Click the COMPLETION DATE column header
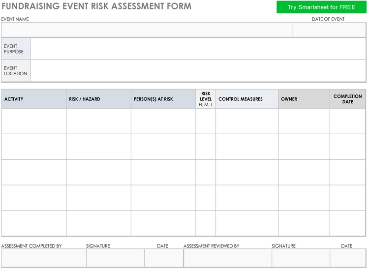 (x=347, y=99)
